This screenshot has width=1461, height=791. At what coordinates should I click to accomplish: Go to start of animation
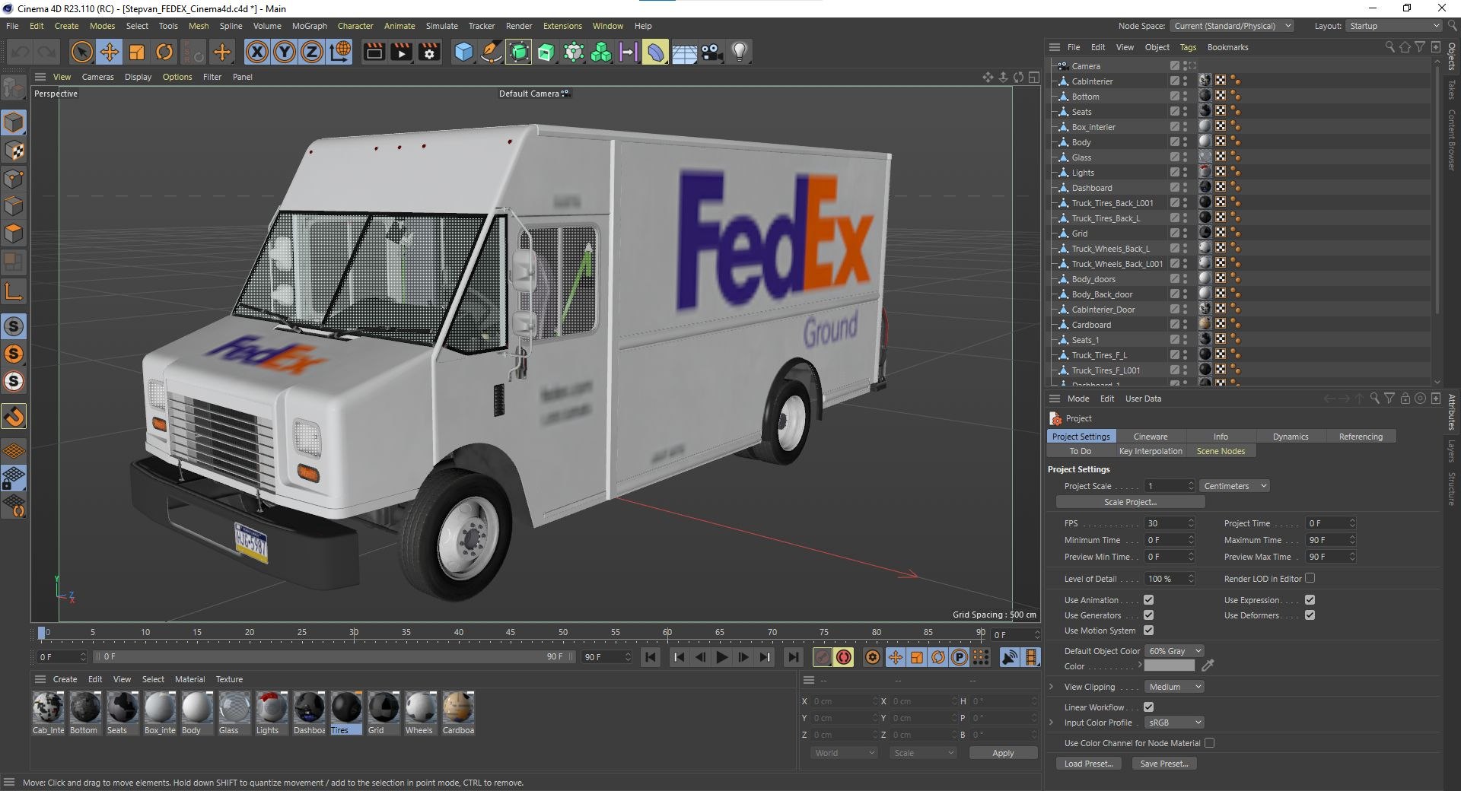[651, 657]
